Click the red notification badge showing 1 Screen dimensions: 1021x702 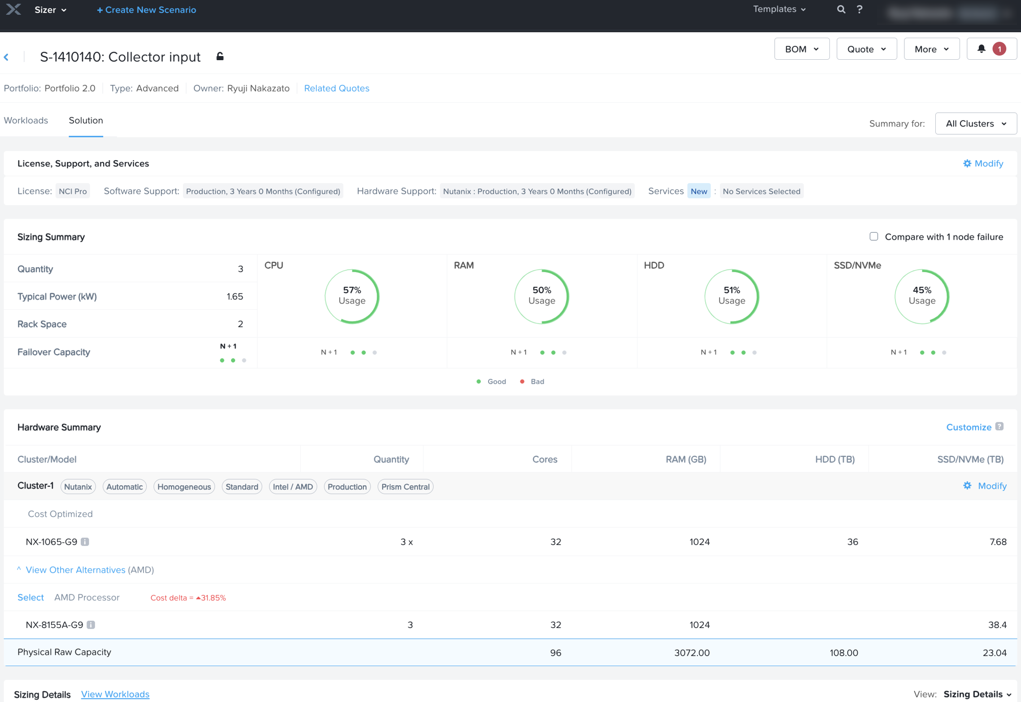coord(999,49)
